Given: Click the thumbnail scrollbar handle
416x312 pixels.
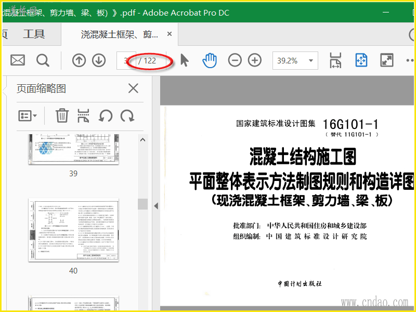Looking at the screenshot, I should click(x=142, y=204).
